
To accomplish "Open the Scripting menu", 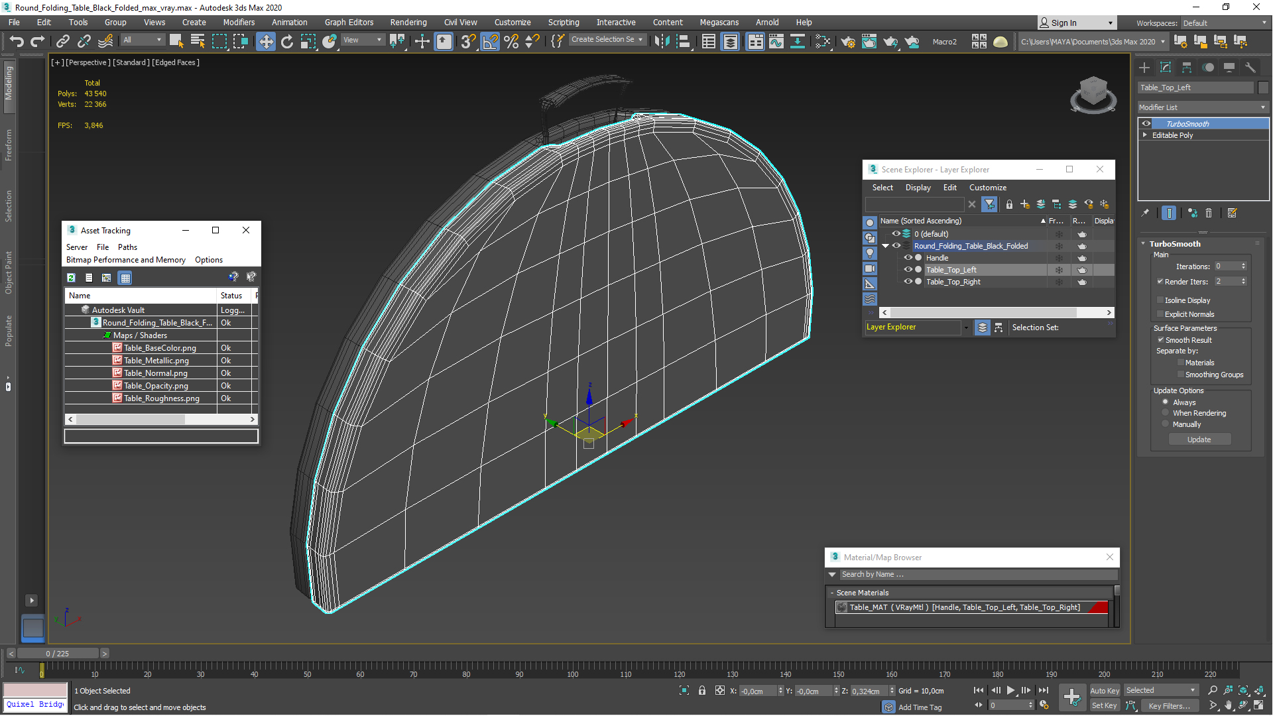I will pyautogui.click(x=563, y=23).
